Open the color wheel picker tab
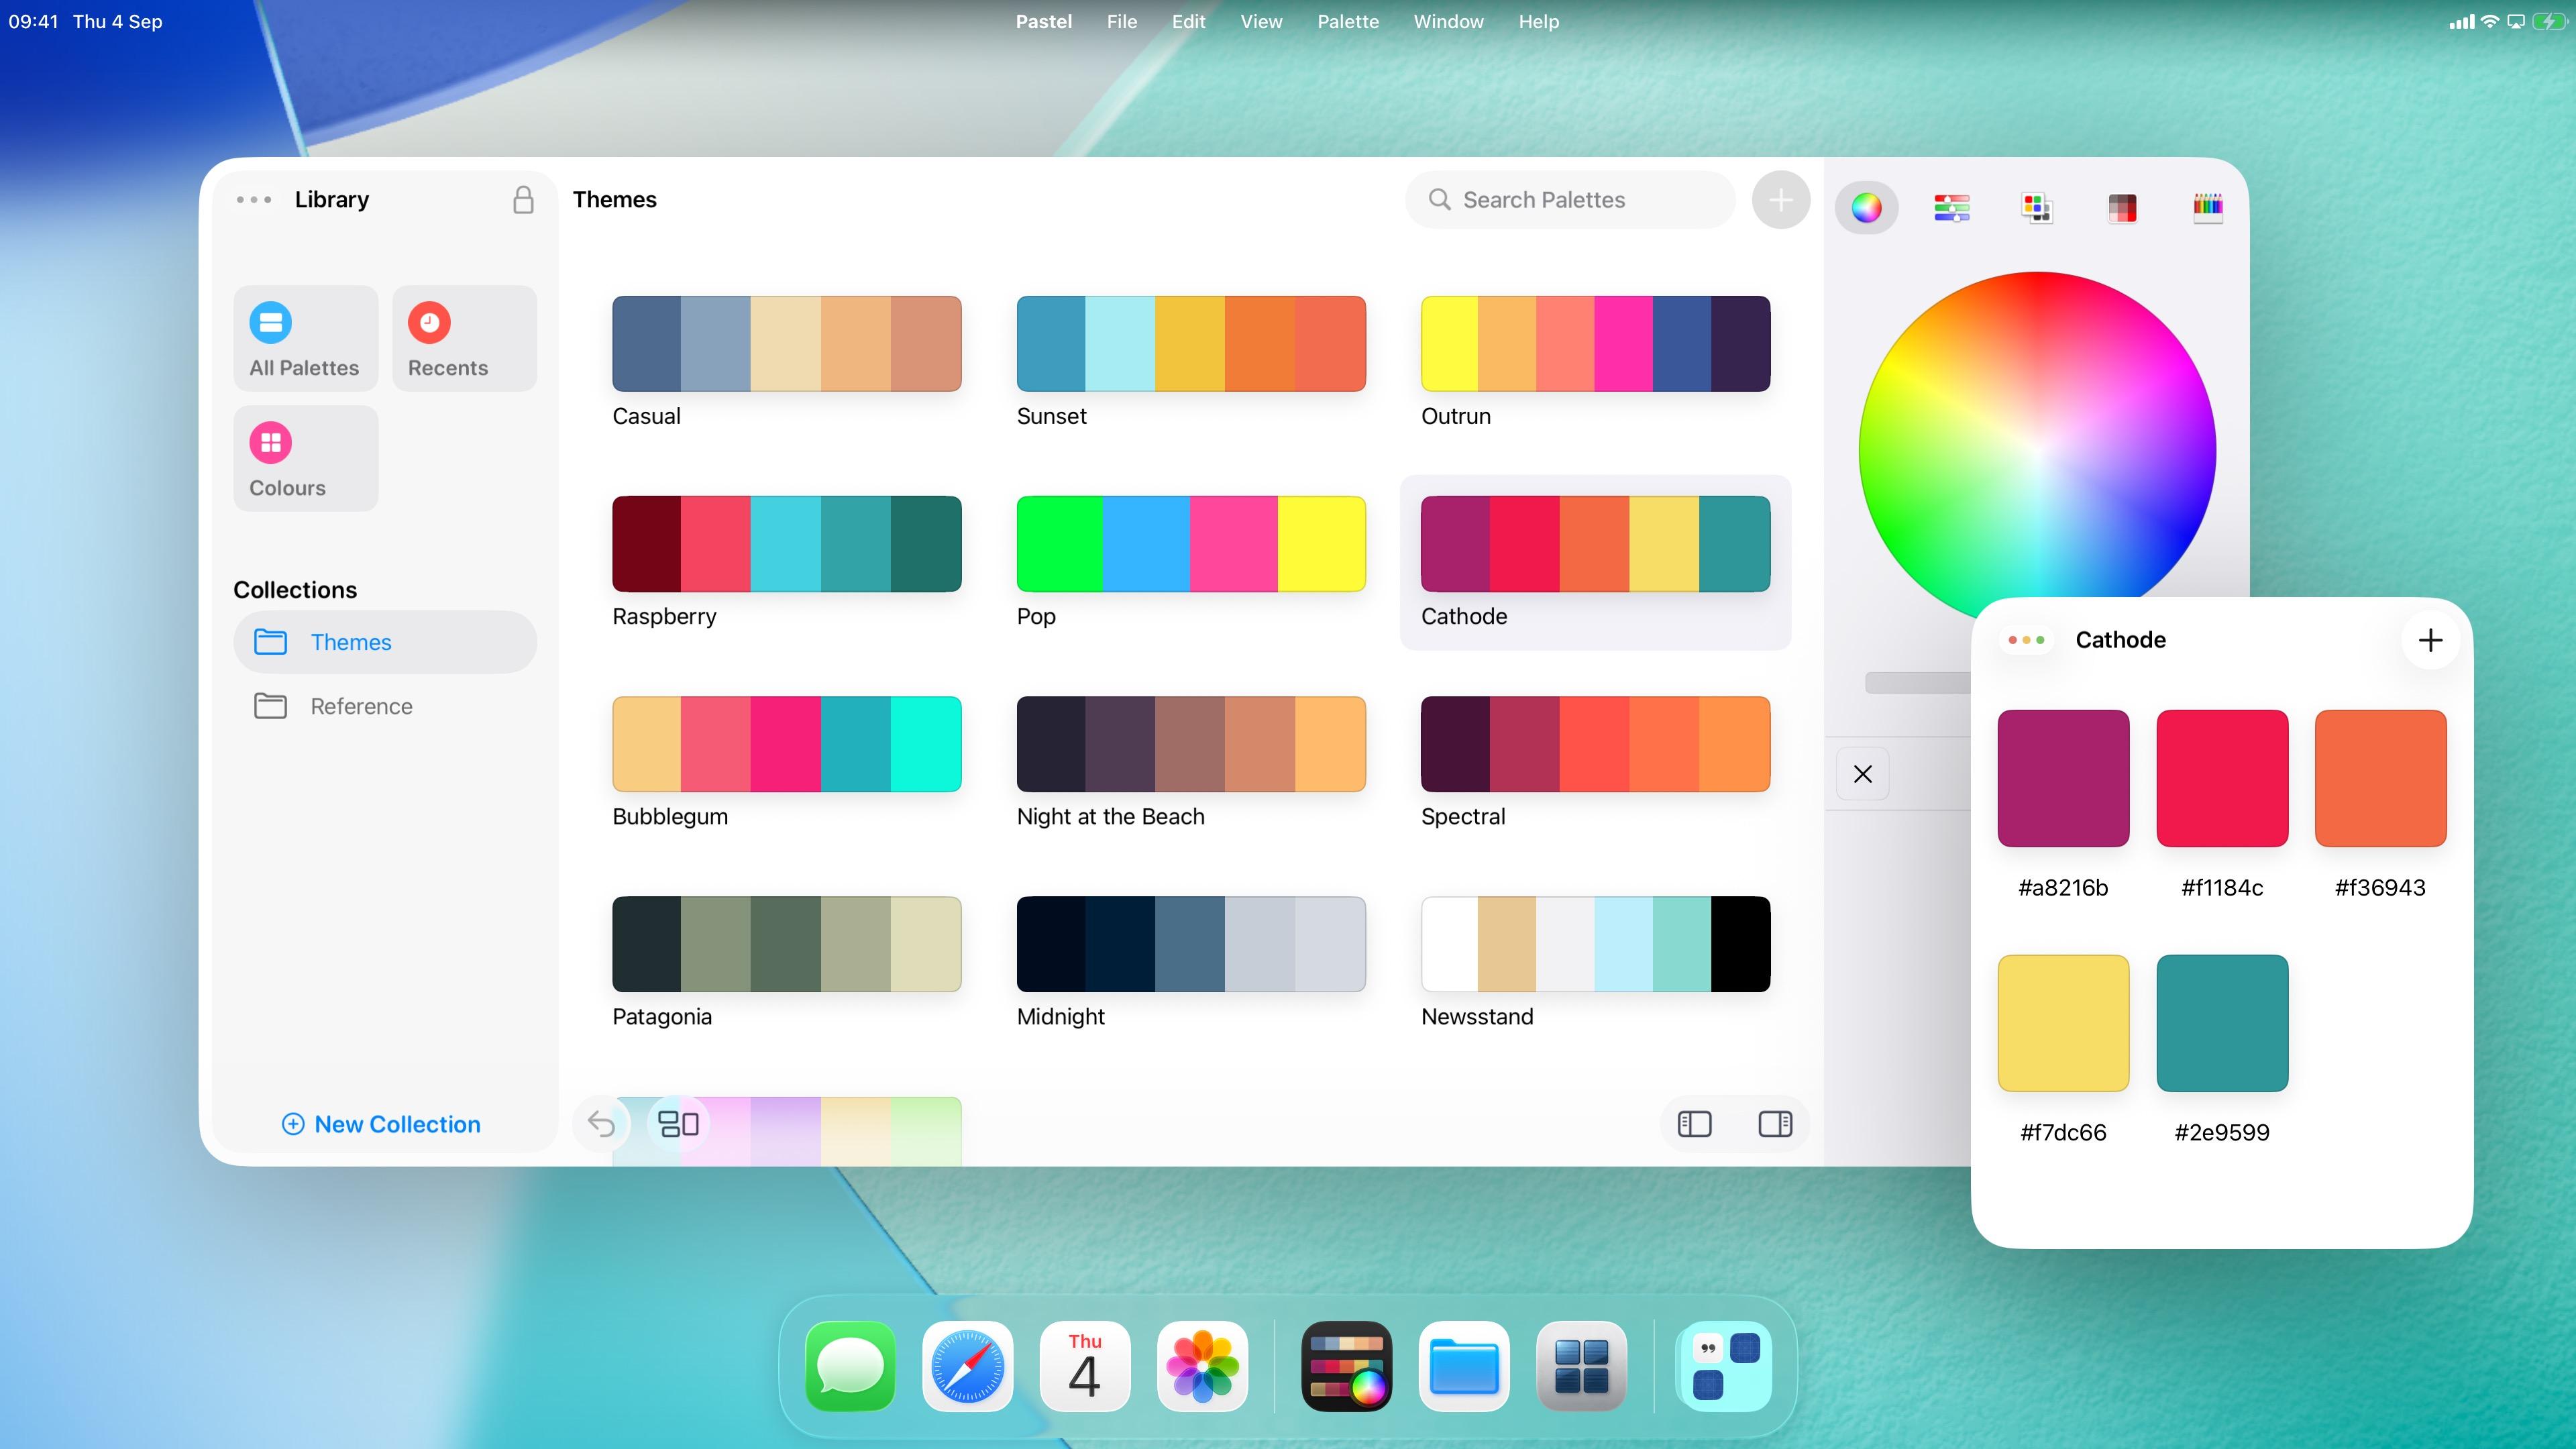The height and width of the screenshot is (1449, 2576). 1866,208
